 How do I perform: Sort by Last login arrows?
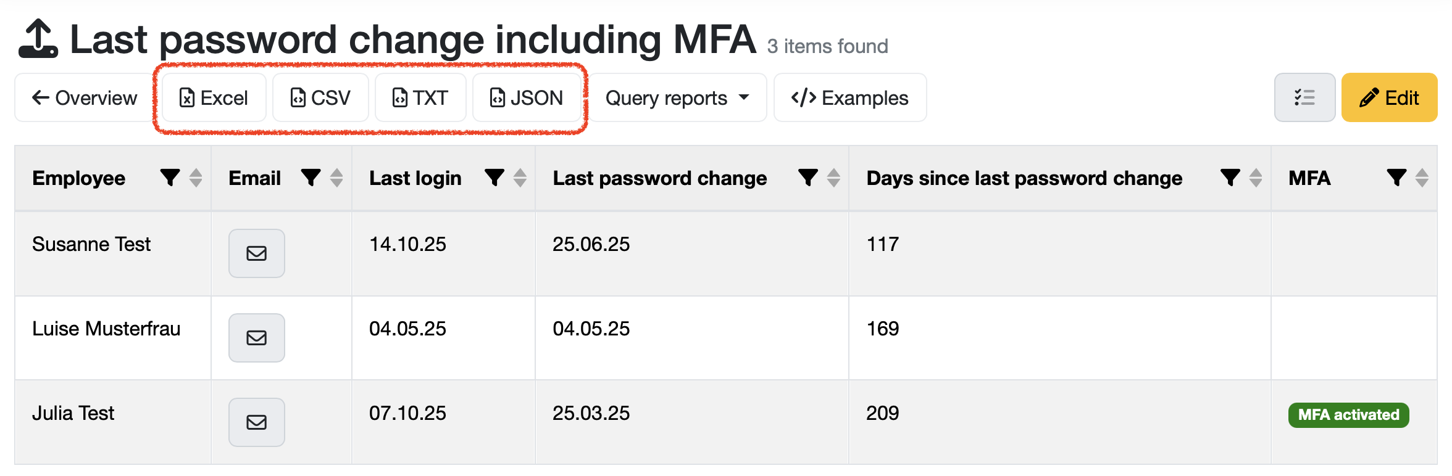[520, 178]
